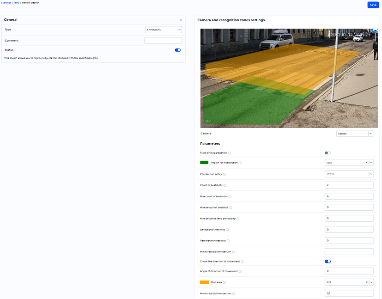Image resolution: width=382 pixels, height=299 pixels.
Task: Click info icon next to Track end aggregation
Action: point(230,153)
